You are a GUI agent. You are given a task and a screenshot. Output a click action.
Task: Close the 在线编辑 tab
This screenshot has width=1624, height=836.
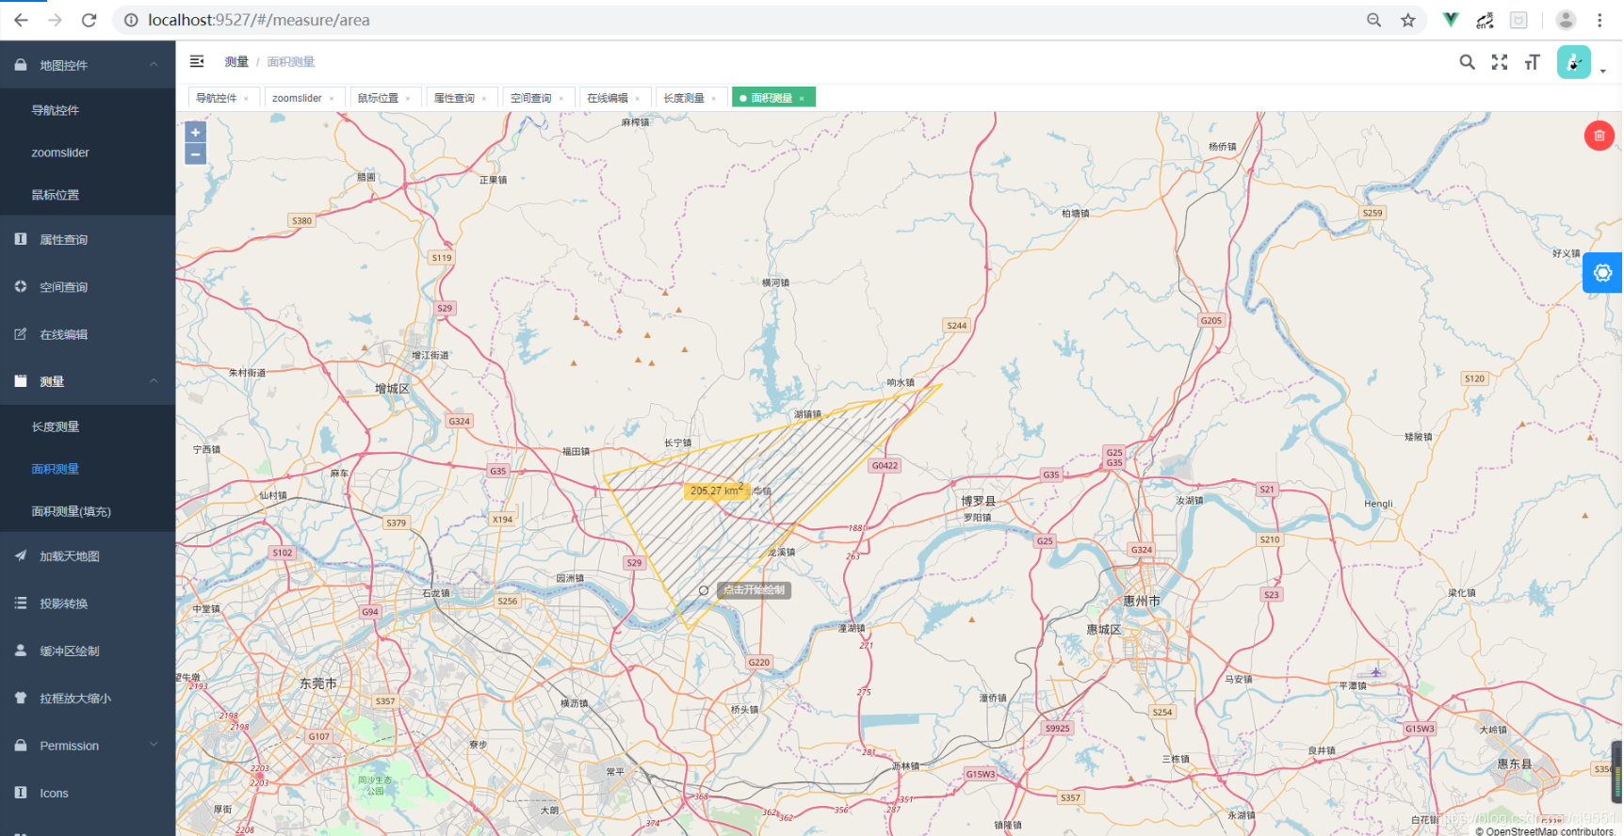(x=638, y=99)
